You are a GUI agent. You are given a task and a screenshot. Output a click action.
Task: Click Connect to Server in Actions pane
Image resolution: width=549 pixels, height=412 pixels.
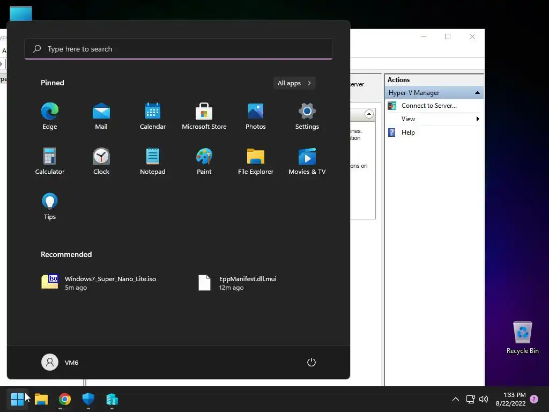[x=429, y=106]
